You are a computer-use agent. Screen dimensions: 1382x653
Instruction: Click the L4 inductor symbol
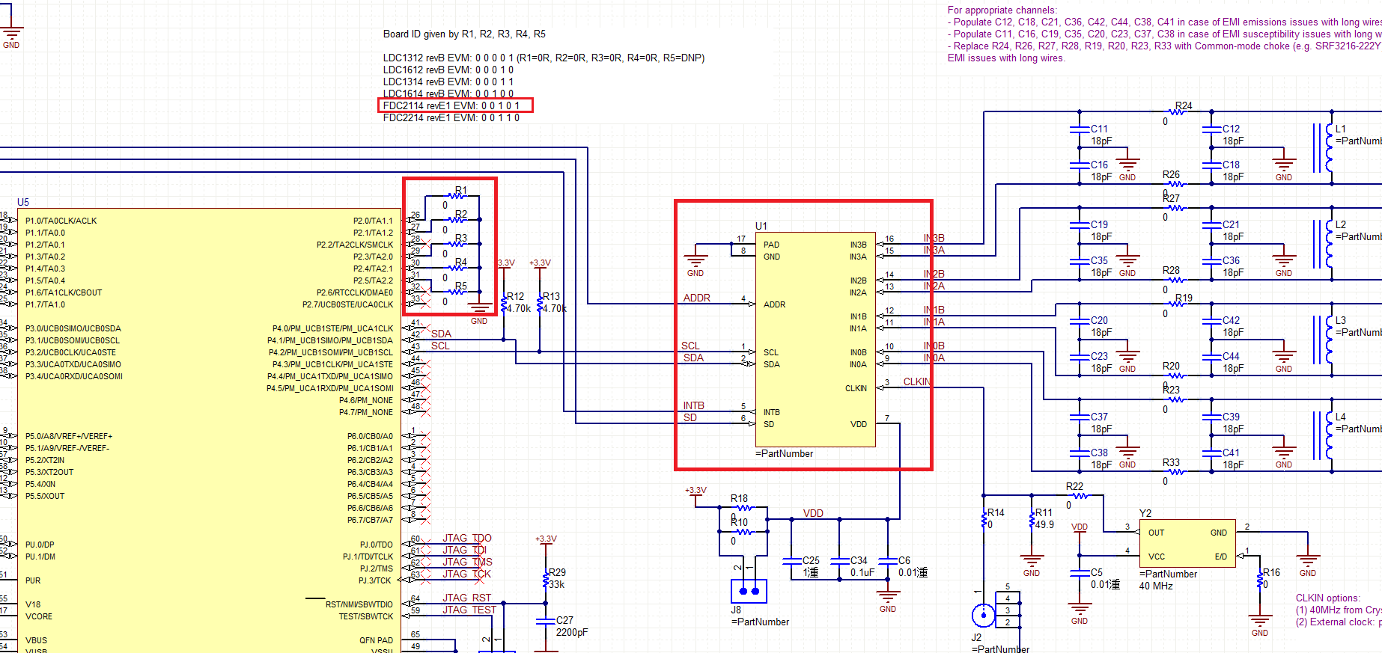tap(1324, 435)
